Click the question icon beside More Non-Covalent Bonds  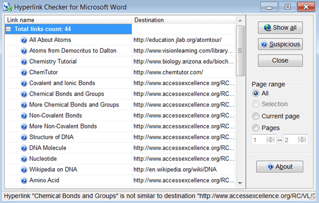(x=24, y=126)
